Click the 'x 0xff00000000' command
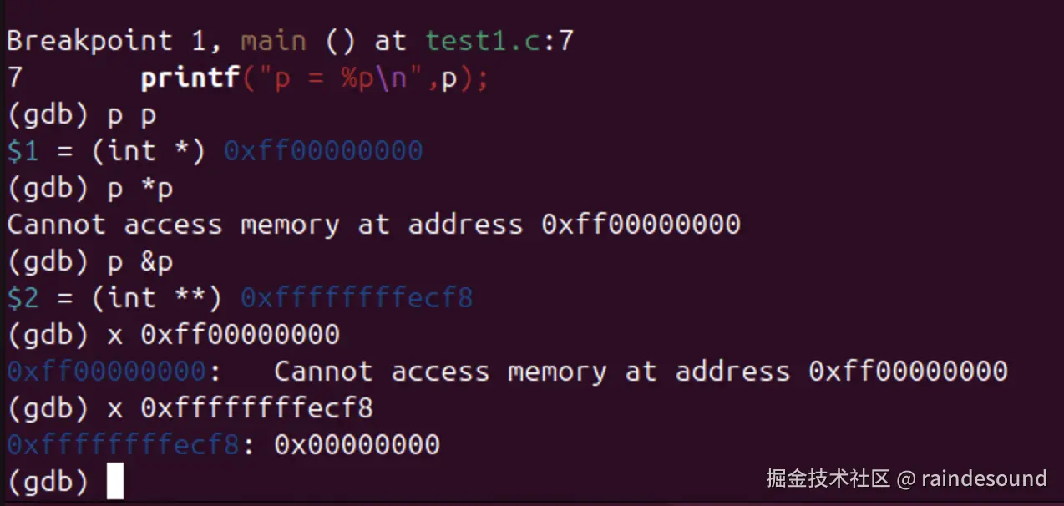Image resolution: width=1064 pixels, height=506 pixels. click(x=223, y=335)
